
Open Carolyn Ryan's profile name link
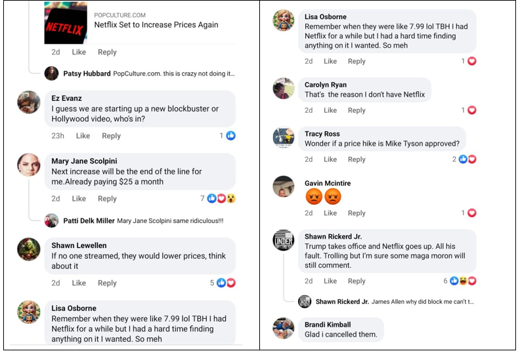coord(326,85)
